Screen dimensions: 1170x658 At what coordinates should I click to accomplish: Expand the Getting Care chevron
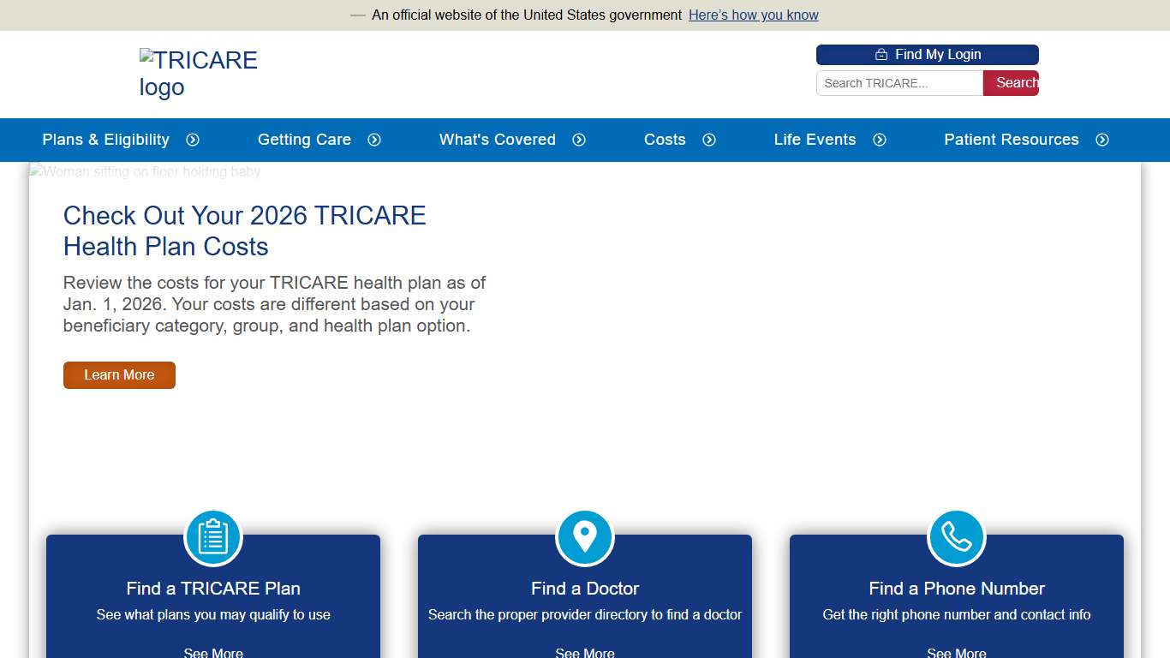click(373, 140)
